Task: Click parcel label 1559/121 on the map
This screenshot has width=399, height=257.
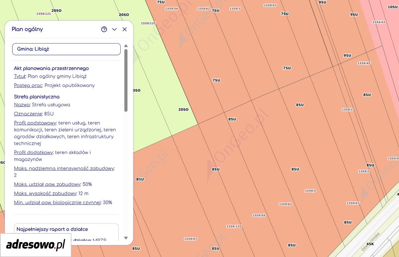Action: [44, 14]
